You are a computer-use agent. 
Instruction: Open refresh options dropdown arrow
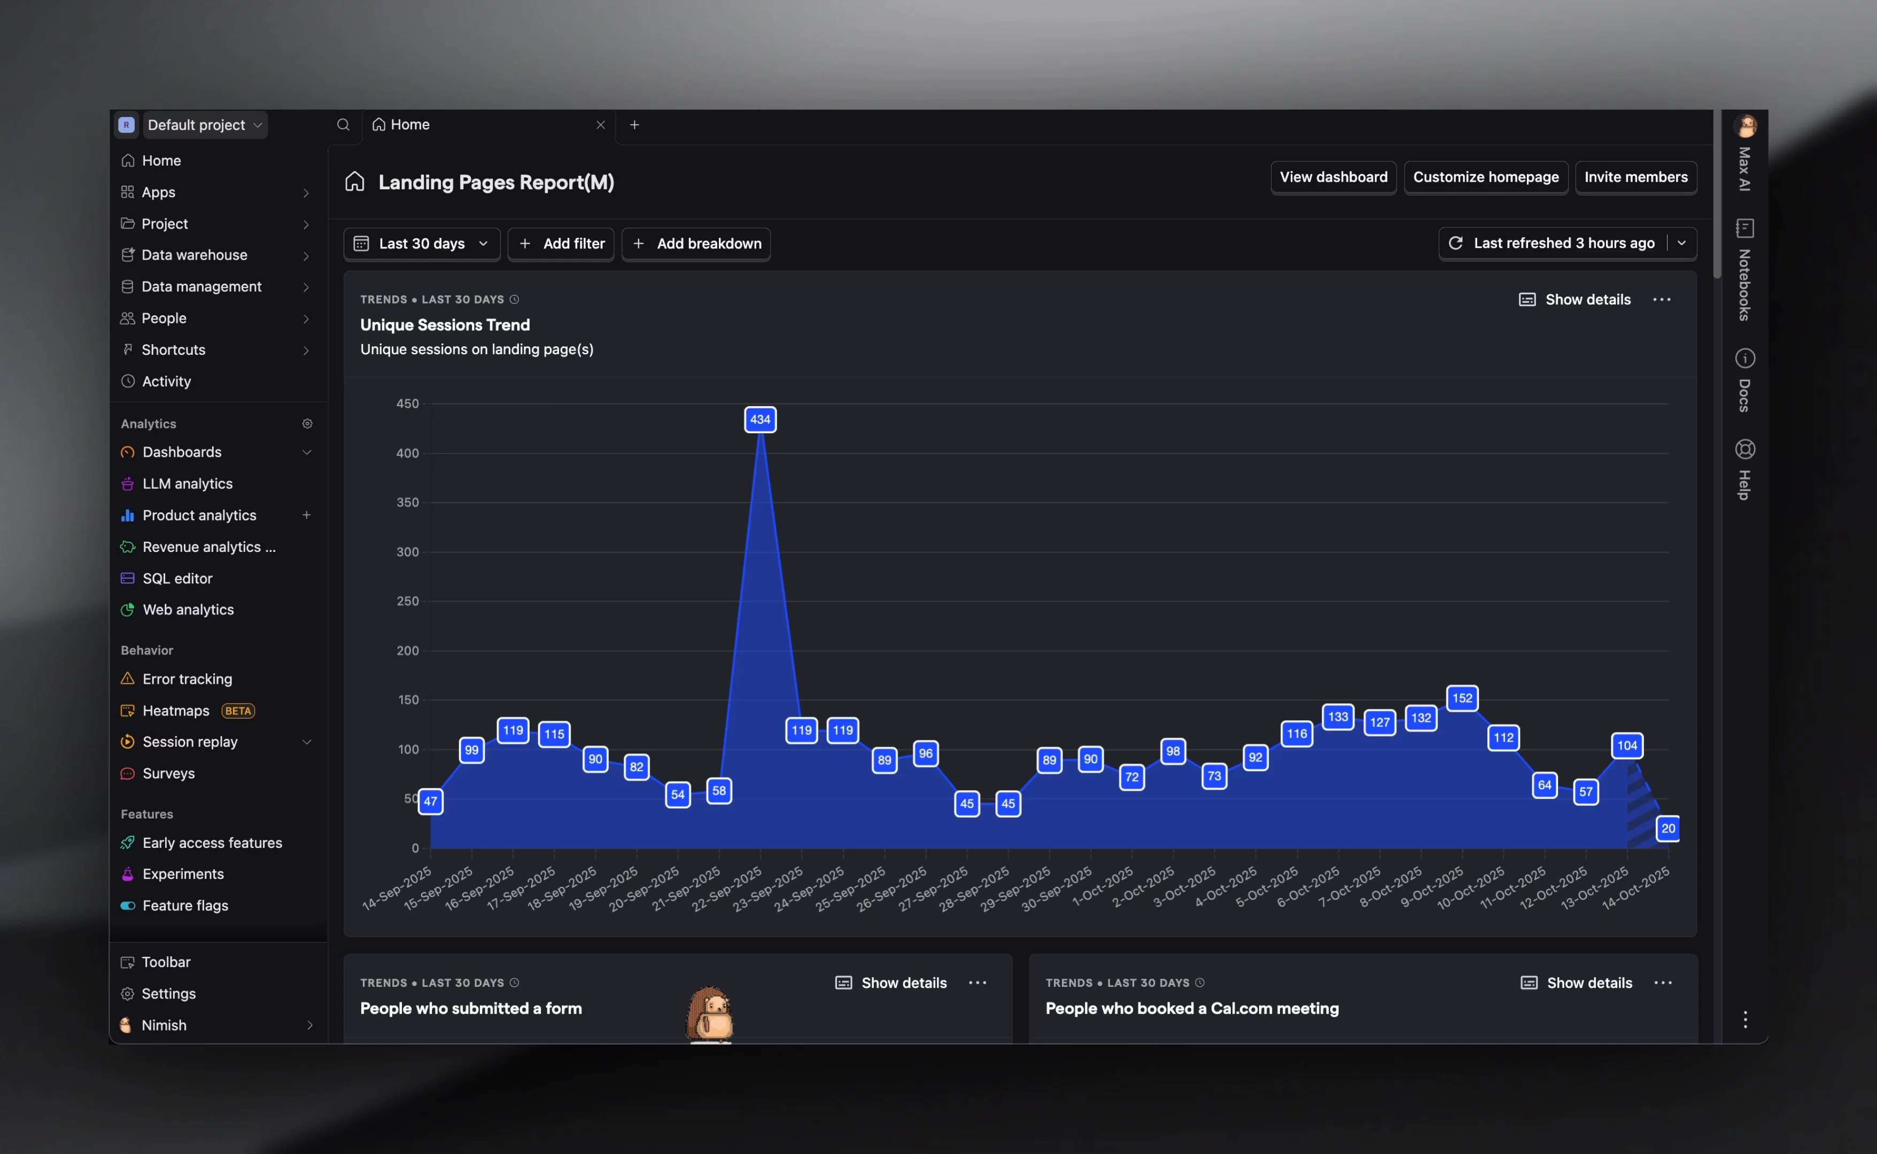tap(1681, 243)
